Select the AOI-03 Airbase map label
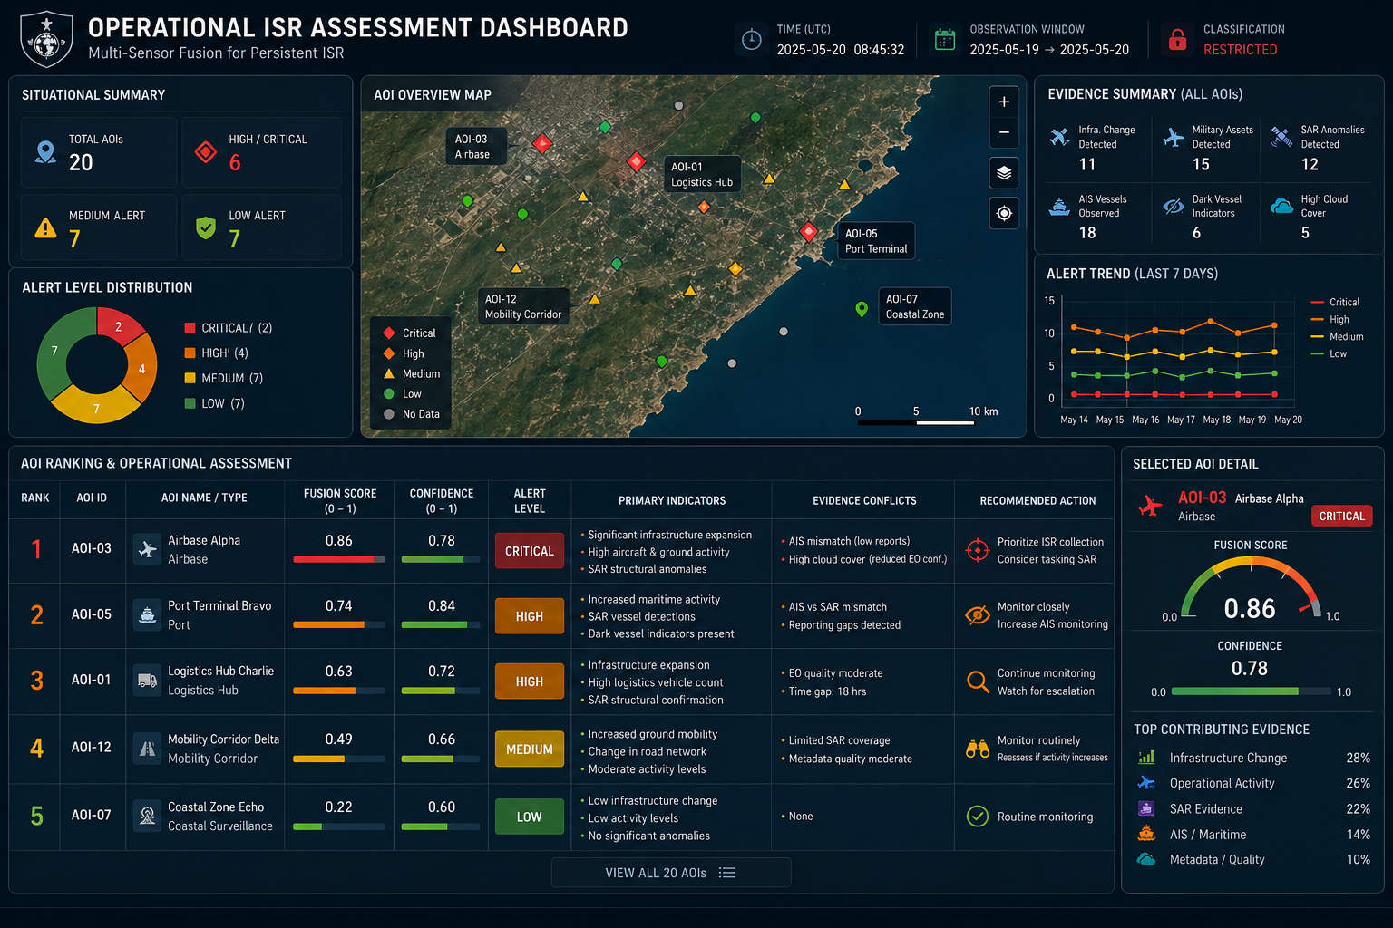The image size is (1393, 928). click(475, 146)
